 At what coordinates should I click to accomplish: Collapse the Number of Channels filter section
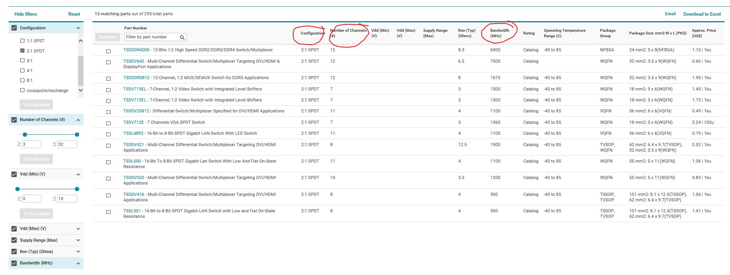78,120
